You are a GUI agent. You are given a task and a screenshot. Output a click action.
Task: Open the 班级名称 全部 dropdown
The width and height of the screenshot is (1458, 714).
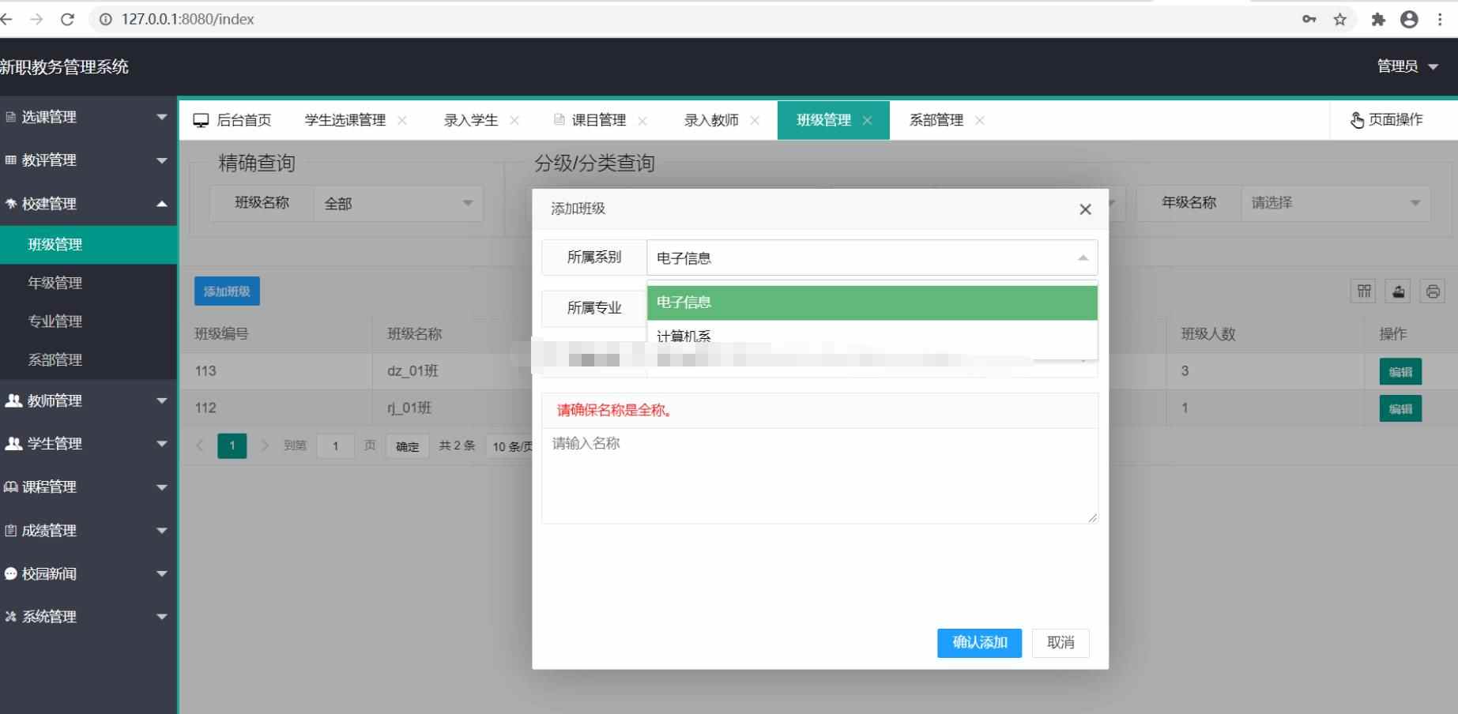pos(398,204)
